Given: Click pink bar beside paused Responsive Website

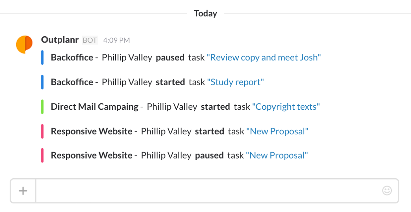Looking at the screenshot, I should click(x=42, y=155).
